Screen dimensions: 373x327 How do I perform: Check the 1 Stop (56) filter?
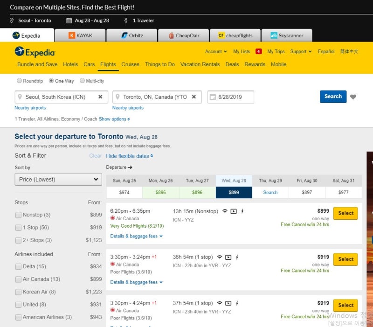click(x=18, y=228)
